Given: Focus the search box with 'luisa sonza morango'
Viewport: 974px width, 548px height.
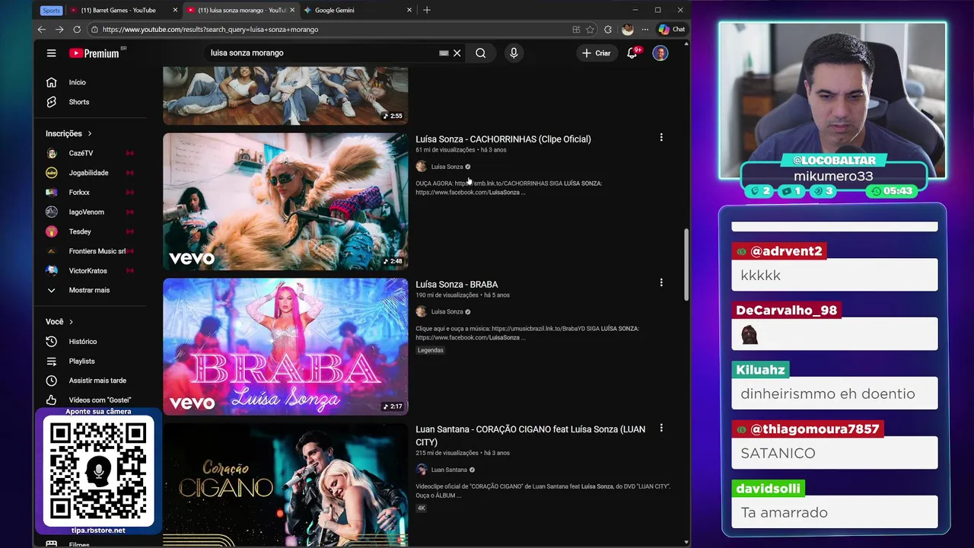Looking at the screenshot, I should [x=320, y=53].
